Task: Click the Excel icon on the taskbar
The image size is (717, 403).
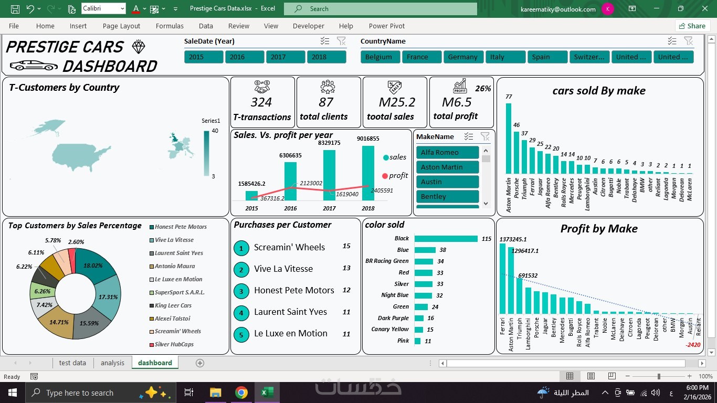Action: (267, 393)
